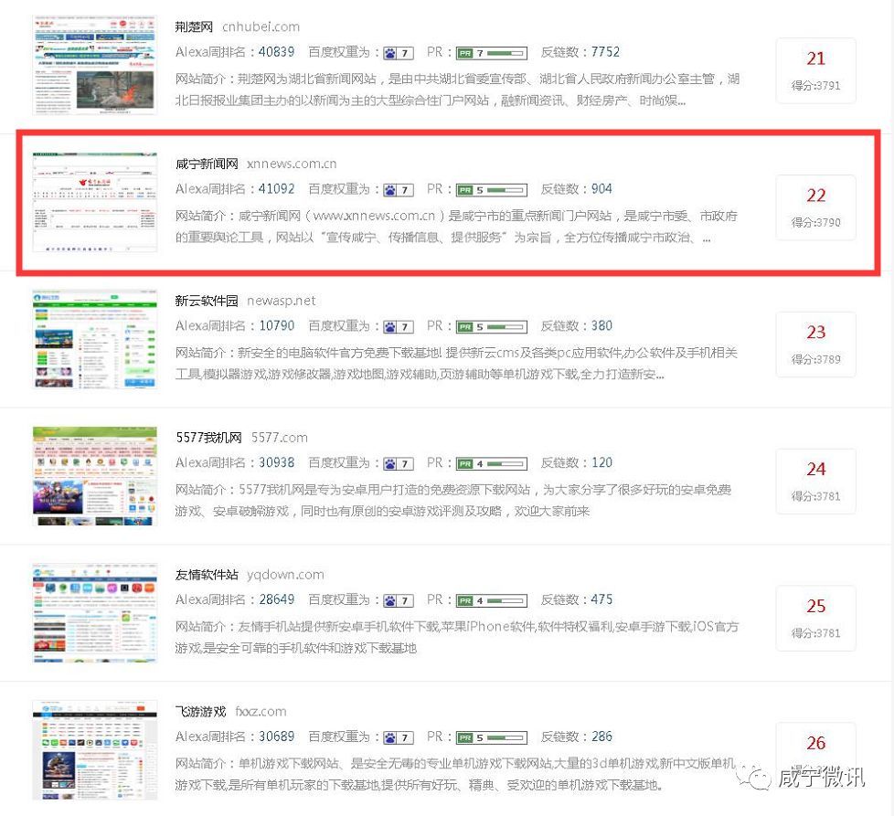Click the 友情软件站 site title
The image size is (894, 816).
207,575
